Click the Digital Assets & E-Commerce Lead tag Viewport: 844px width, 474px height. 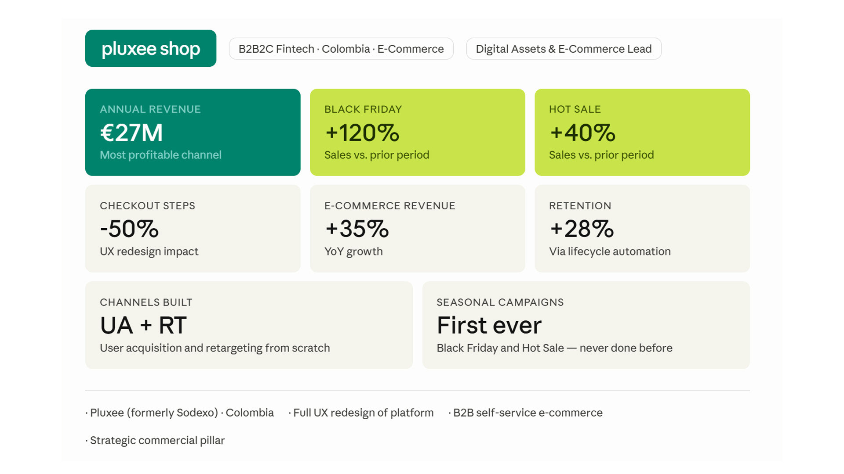point(563,49)
